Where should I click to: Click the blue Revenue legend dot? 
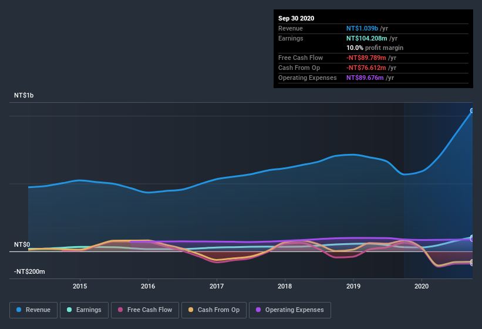19,310
